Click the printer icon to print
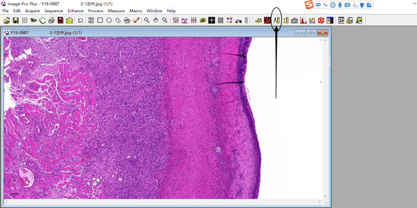The width and height of the screenshot is (417, 208). [x=51, y=20]
